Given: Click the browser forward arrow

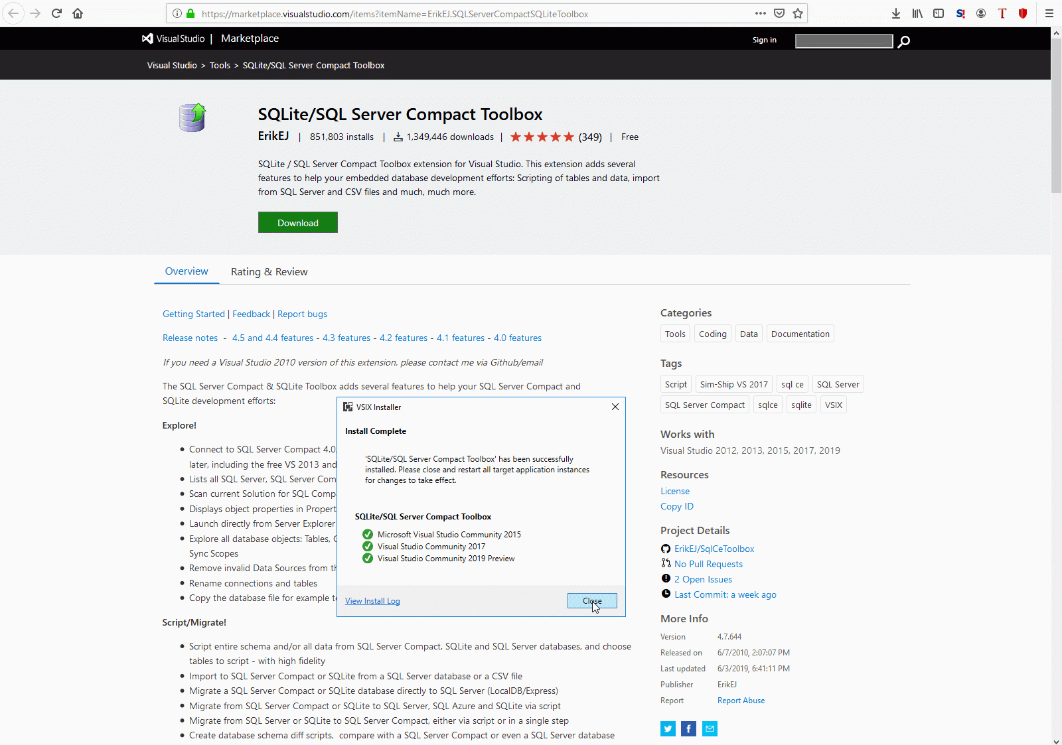Looking at the screenshot, I should [35, 13].
